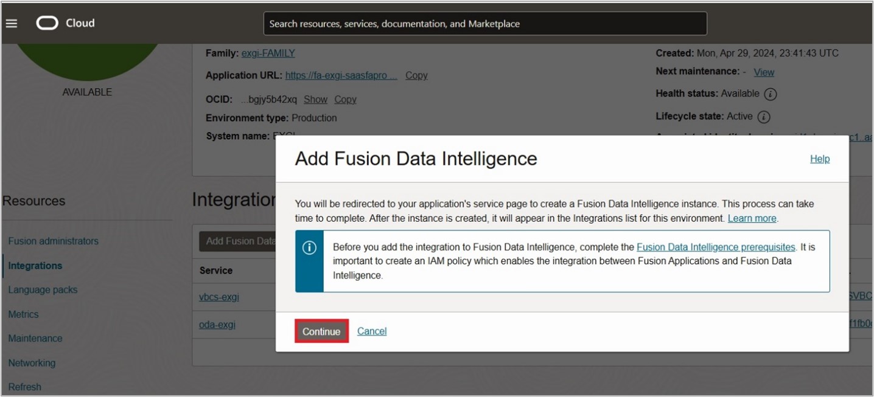Select Integrations in the Resources list
The width and height of the screenshot is (874, 397).
(35, 266)
